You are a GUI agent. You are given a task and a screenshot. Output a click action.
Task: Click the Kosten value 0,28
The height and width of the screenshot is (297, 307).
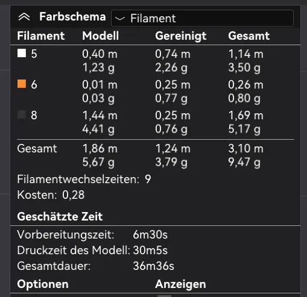74,195
